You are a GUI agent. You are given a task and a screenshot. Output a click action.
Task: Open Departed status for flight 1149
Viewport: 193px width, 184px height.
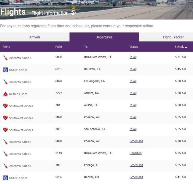(x=135, y=153)
